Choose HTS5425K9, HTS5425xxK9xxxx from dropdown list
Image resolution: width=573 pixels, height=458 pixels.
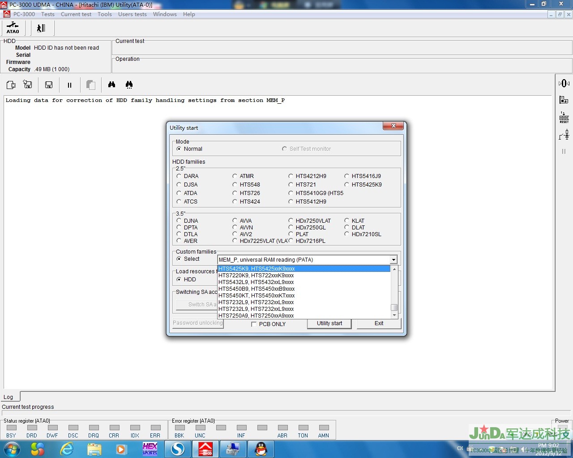click(x=304, y=269)
